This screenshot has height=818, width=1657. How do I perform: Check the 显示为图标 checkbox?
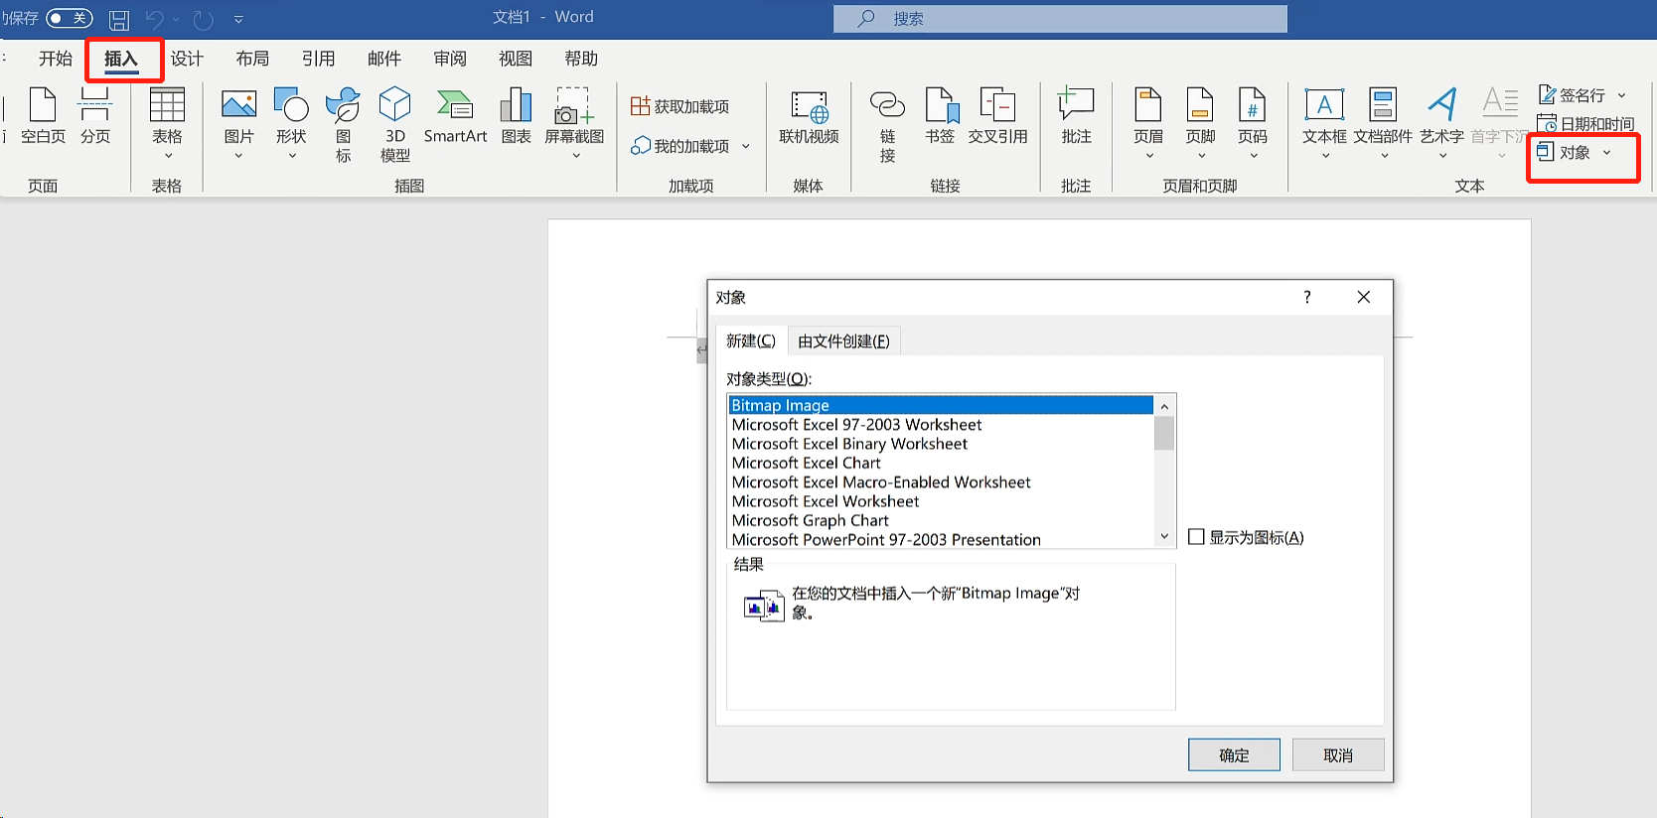point(1197,537)
